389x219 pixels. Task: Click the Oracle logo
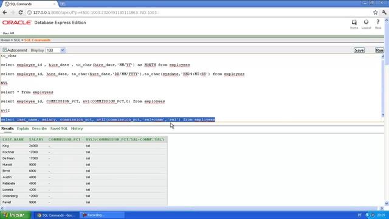click(17, 23)
